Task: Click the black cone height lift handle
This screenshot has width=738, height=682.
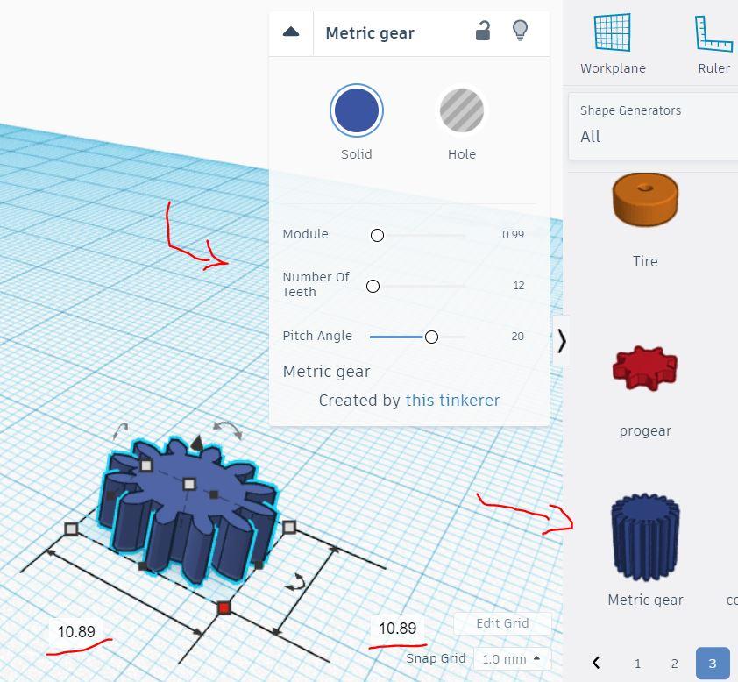Action: click(196, 443)
